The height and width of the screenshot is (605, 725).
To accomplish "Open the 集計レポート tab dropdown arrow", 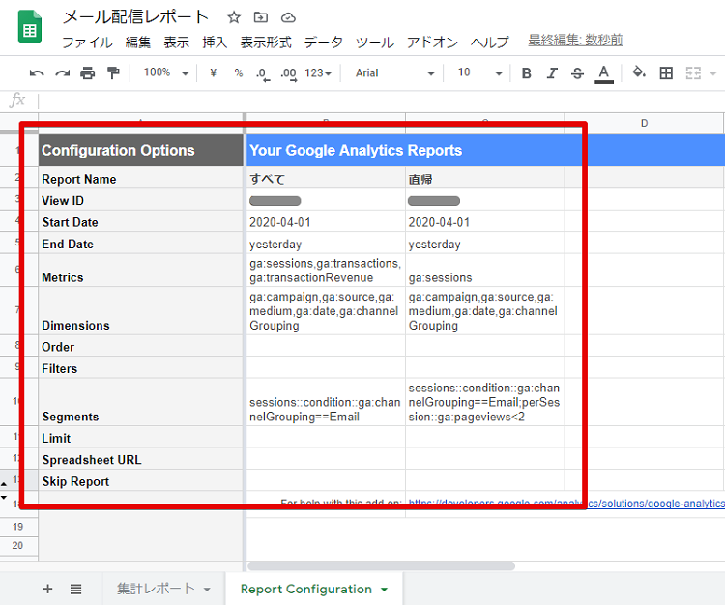I will [x=207, y=590].
